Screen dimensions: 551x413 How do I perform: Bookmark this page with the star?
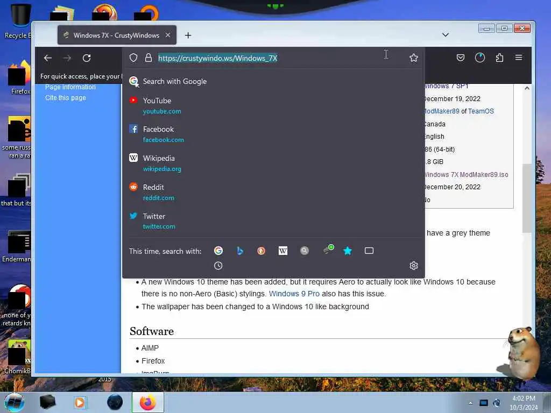(414, 58)
